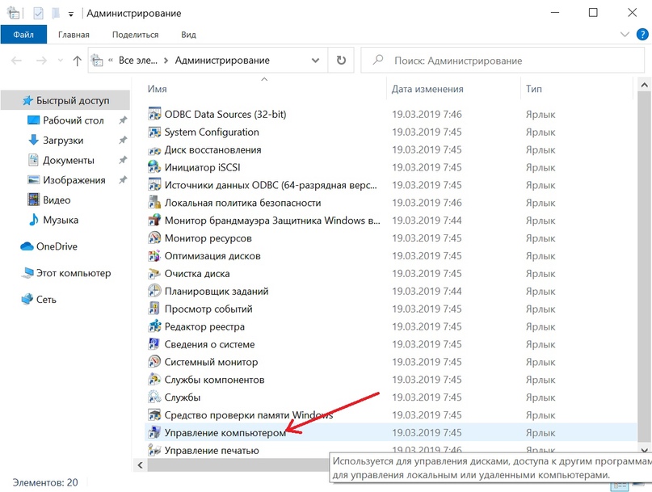Click the Просмотр событий icon
The height and width of the screenshot is (492, 652).
pos(155,309)
